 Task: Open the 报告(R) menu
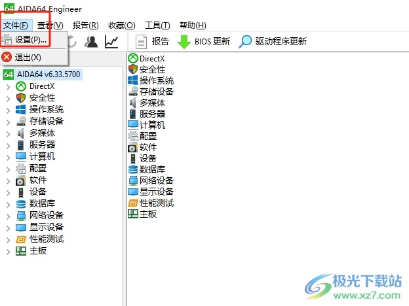click(x=86, y=25)
